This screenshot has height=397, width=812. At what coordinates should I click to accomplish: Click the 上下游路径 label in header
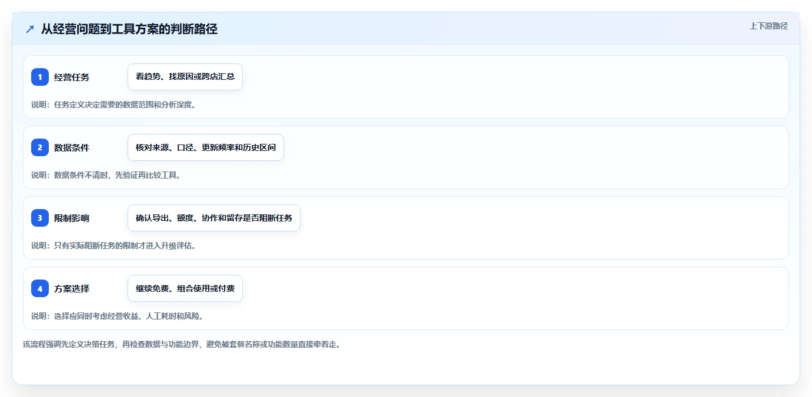[768, 26]
